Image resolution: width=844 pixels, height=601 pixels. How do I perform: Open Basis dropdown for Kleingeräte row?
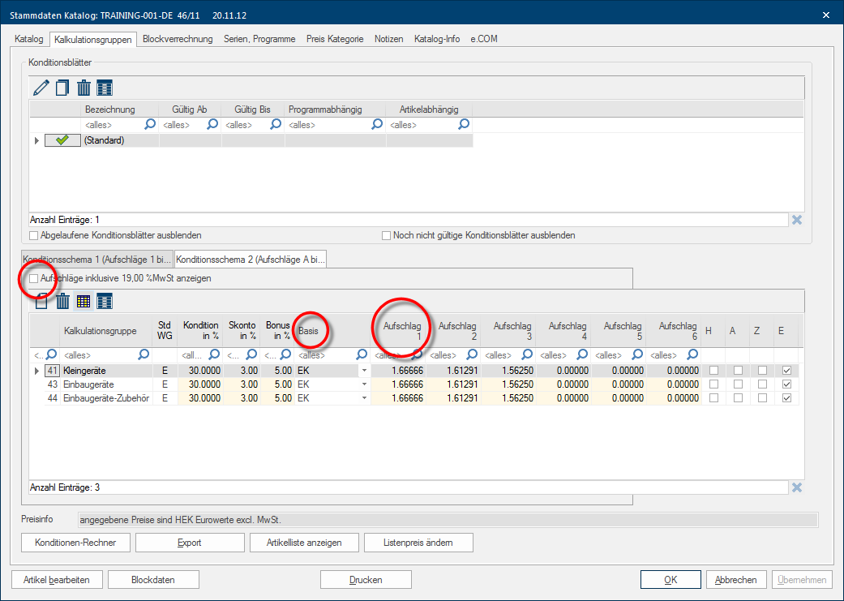point(364,371)
